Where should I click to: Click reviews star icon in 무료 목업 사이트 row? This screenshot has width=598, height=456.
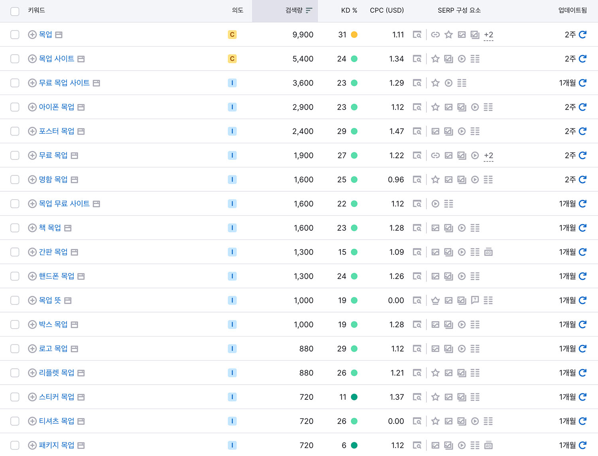click(435, 83)
